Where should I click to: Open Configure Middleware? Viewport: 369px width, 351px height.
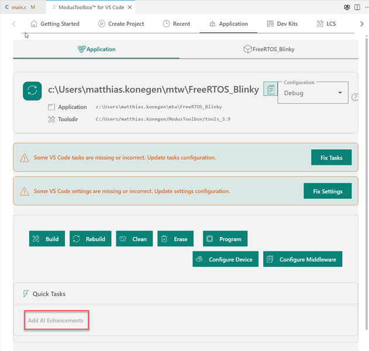click(303, 259)
